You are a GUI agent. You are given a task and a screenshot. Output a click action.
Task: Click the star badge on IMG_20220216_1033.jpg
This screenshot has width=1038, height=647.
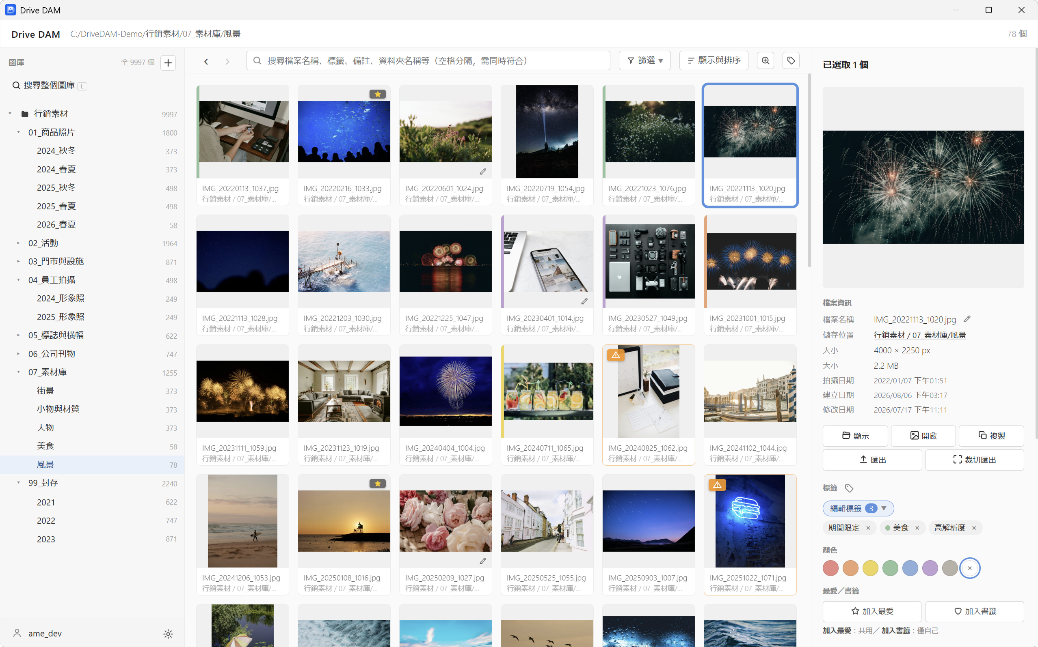tap(377, 94)
